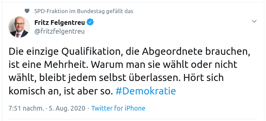Open SPD-Fraktion im Bundestag liker link
The image size is (266, 121).
[x=70, y=11]
